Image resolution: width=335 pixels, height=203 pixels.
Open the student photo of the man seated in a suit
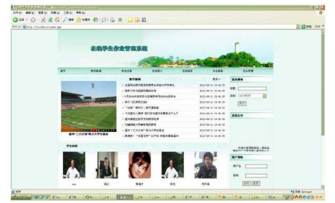[107, 165]
